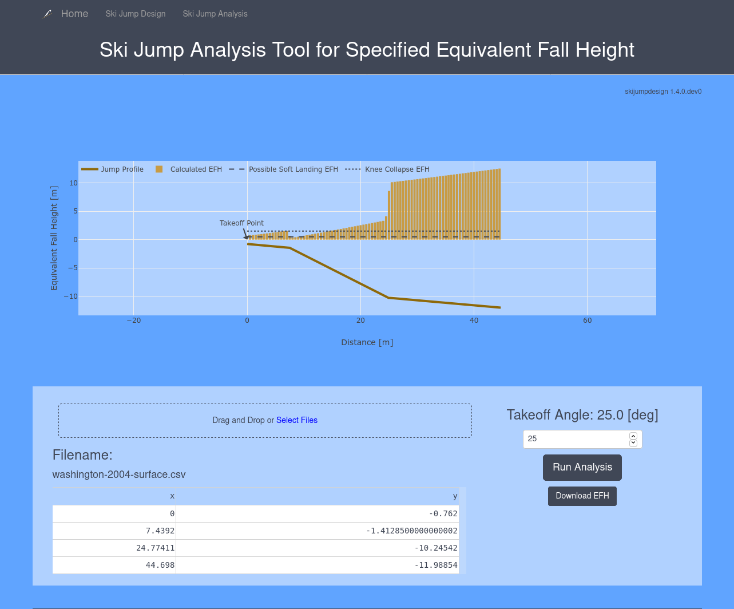
Task: Click the orange Calculated EFH legend swatch
Action: point(158,169)
